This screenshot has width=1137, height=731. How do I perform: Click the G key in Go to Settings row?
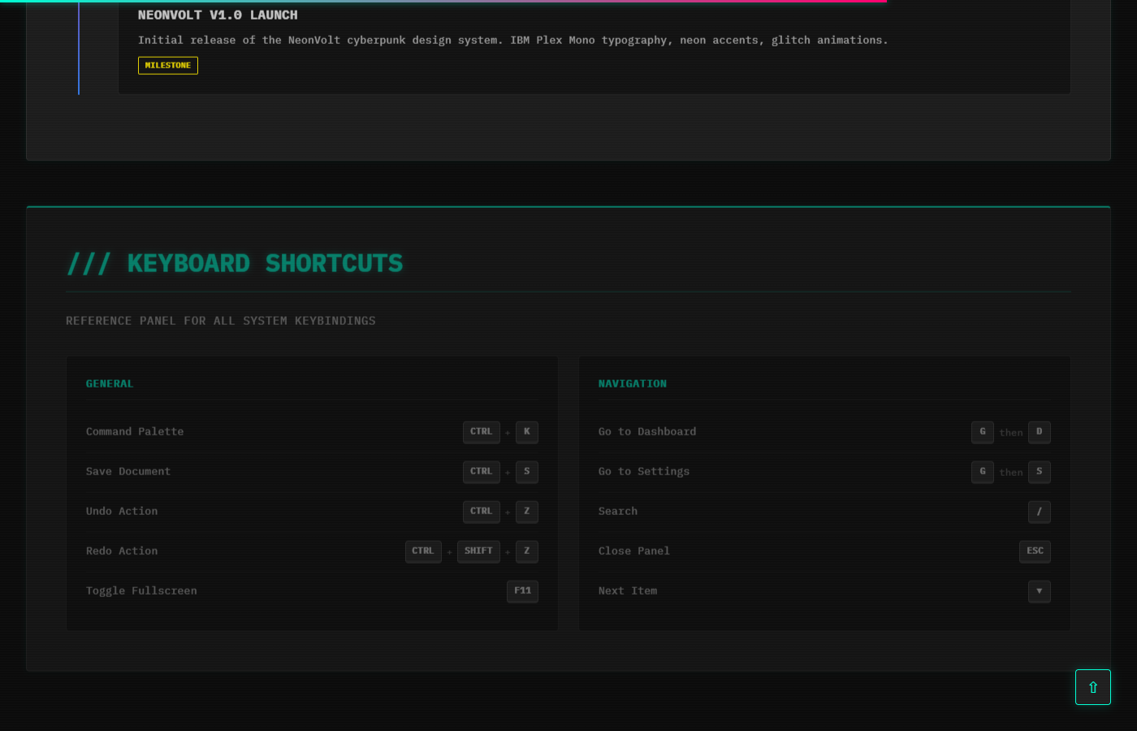[x=982, y=472]
